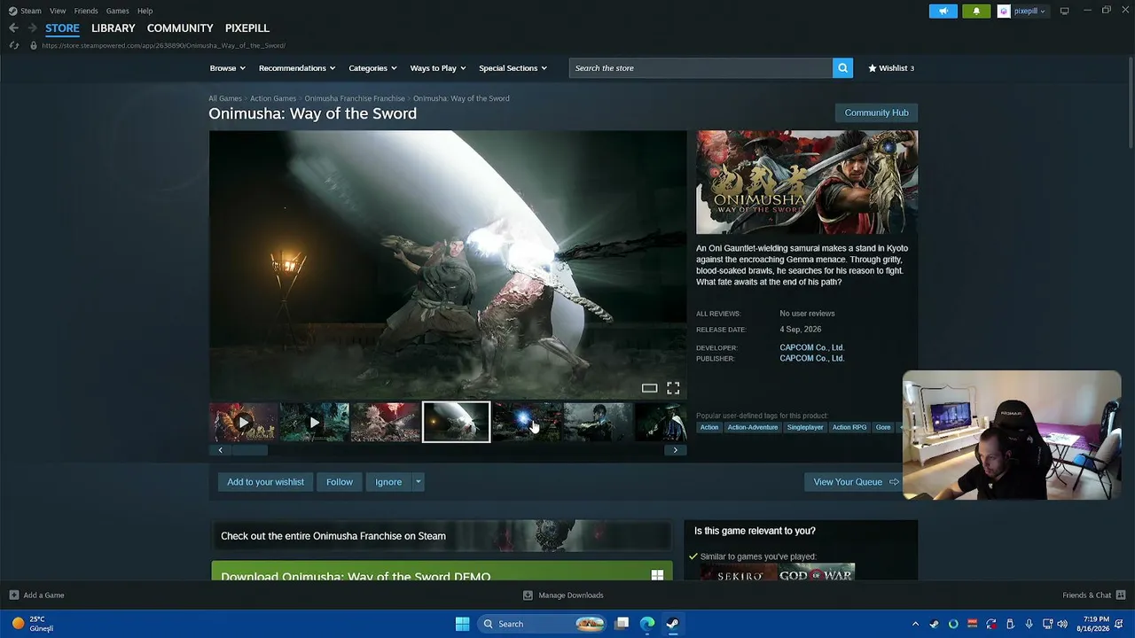Reload the store page
The width and height of the screenshot is (1135, 638).
pyautogui.click(x=13, y=45)
